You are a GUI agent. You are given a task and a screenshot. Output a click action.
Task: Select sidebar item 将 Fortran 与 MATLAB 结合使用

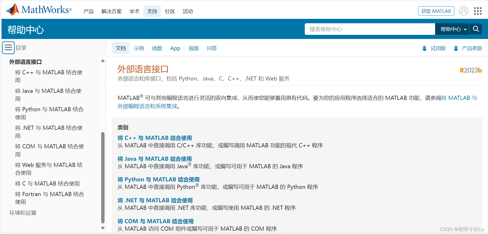click(x=50, y=198)
